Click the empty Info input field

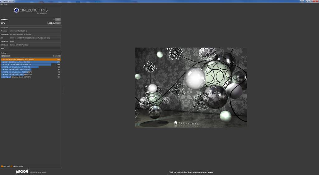click(35, 48)
